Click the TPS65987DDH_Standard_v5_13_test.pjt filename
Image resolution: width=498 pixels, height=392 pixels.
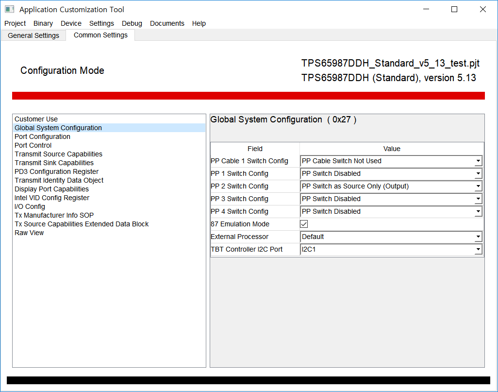pos(390,63)
